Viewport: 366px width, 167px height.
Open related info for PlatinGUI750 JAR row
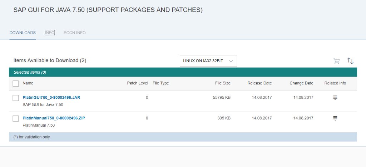coord(335,98)
